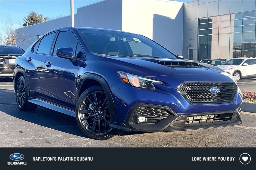This screenshot has height=170, width=256.
Task: Click the blue driver side mirror
Action: tap(65, 53)
